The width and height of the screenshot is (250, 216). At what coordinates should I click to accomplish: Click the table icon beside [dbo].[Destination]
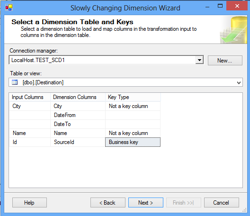coord(15,82)
